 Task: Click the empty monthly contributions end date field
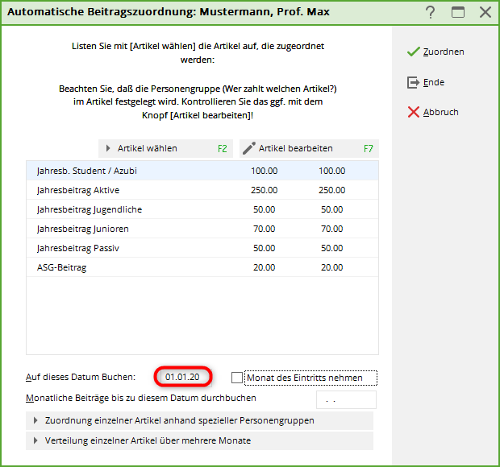(345, 399)
